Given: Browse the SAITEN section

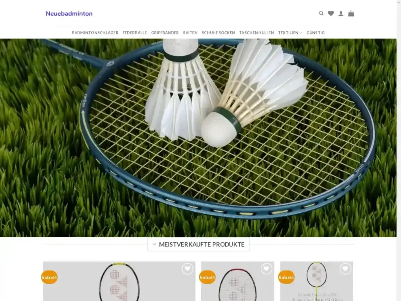Looking at the screenshot, I should click(190, 33).
